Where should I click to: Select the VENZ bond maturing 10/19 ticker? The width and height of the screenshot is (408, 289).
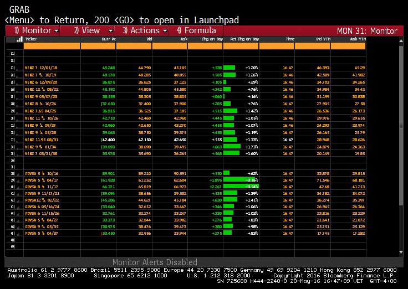point(40,75)
